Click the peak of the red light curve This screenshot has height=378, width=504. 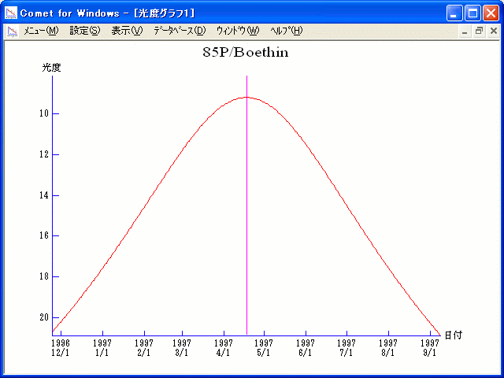click(x=246, y=97)
